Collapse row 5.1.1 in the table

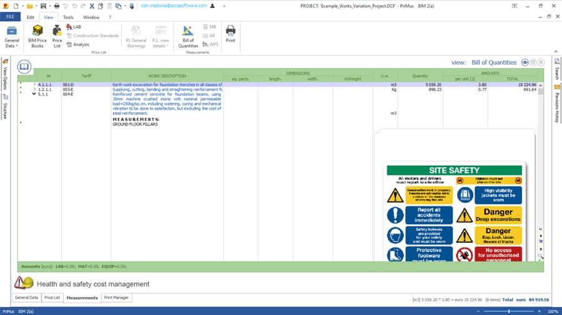[34, 94]
